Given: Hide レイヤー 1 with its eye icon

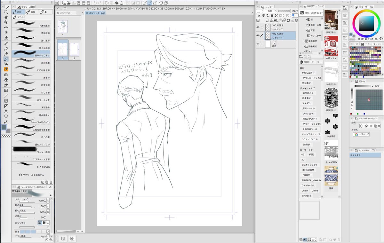Looking at the screenshot, I should tap(258, 35).
